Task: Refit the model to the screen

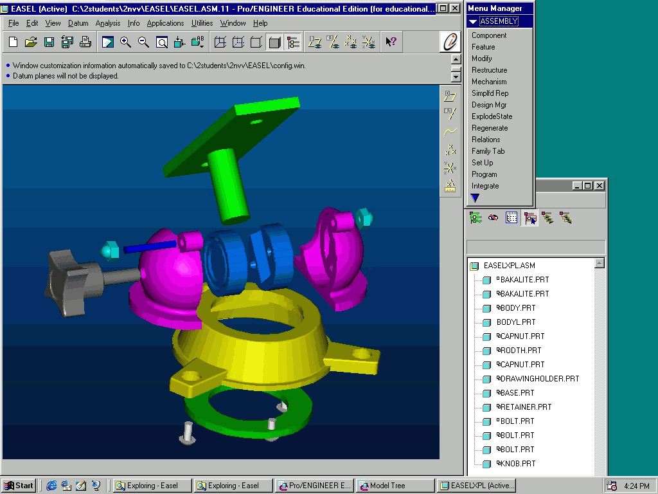Action: 161,42
